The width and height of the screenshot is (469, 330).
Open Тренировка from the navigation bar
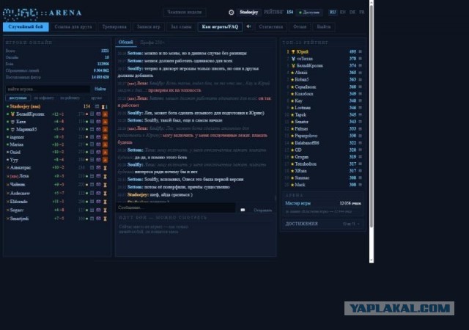(x=114, y=26)
